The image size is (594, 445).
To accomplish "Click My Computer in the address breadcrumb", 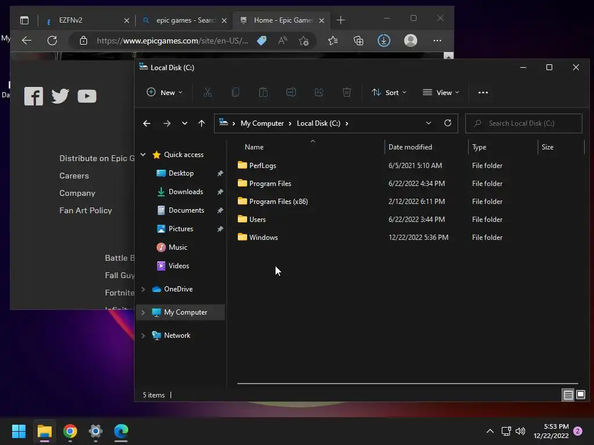I will click(262, 123).
